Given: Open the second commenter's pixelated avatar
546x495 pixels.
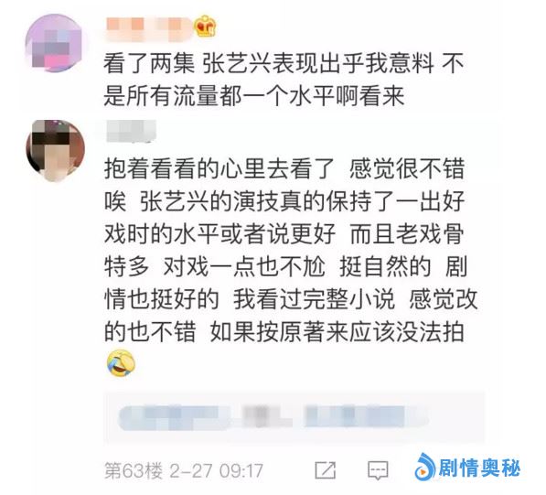Looking at the screenshot, I should point(55,150).
